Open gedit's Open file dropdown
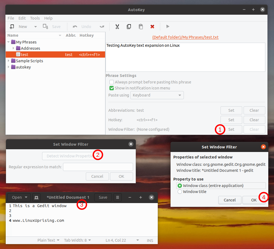The width and height of the screenshot is (274, 249). click(19, 197)
